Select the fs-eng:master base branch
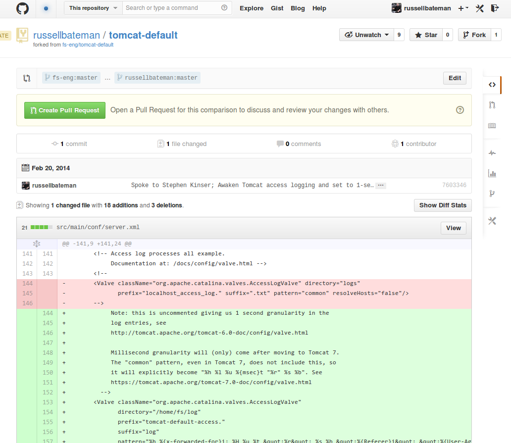Viewport: 511px width, 443px height. click(71, 78)
